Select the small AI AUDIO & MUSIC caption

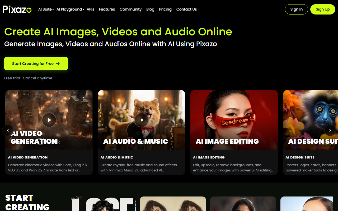point(117,157)
